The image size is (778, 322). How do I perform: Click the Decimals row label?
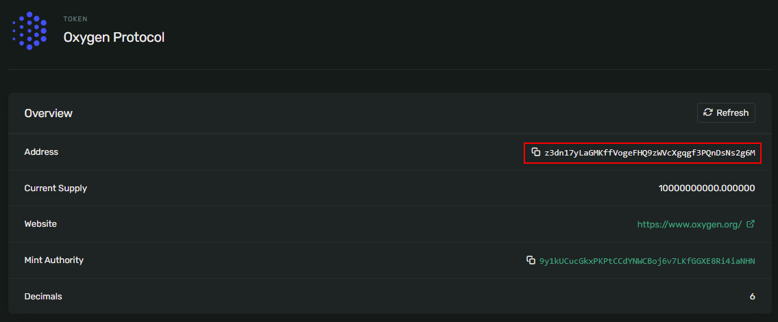pos(43,297)
